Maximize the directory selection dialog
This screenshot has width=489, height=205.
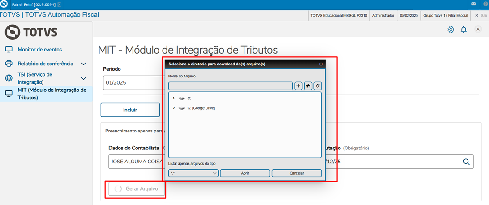pyautogui.click(x=321, y=64)
